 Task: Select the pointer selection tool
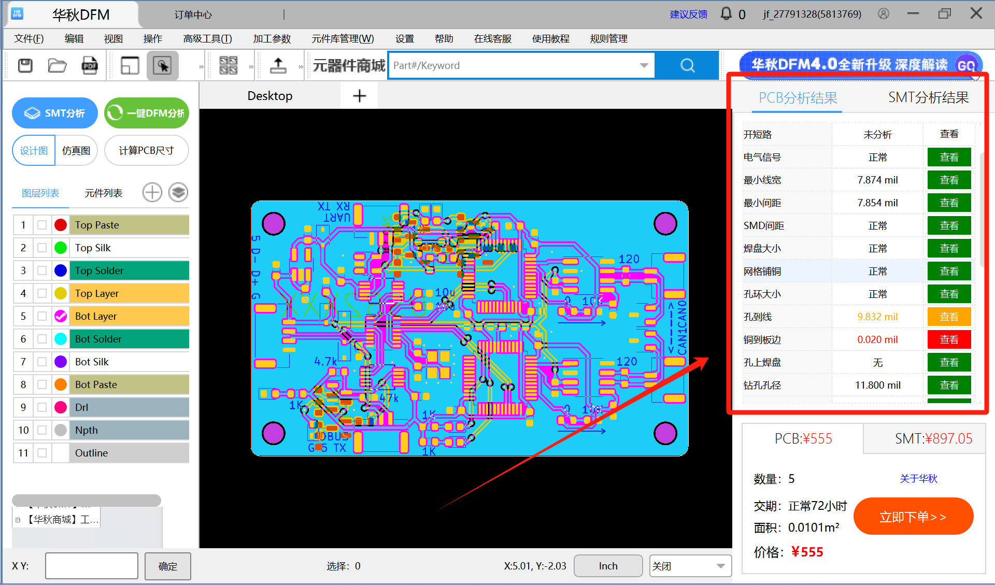162,66
